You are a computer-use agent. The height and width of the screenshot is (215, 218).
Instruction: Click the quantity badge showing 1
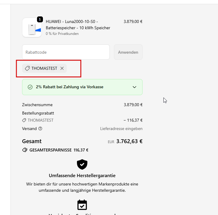click(x=40, y=19)
